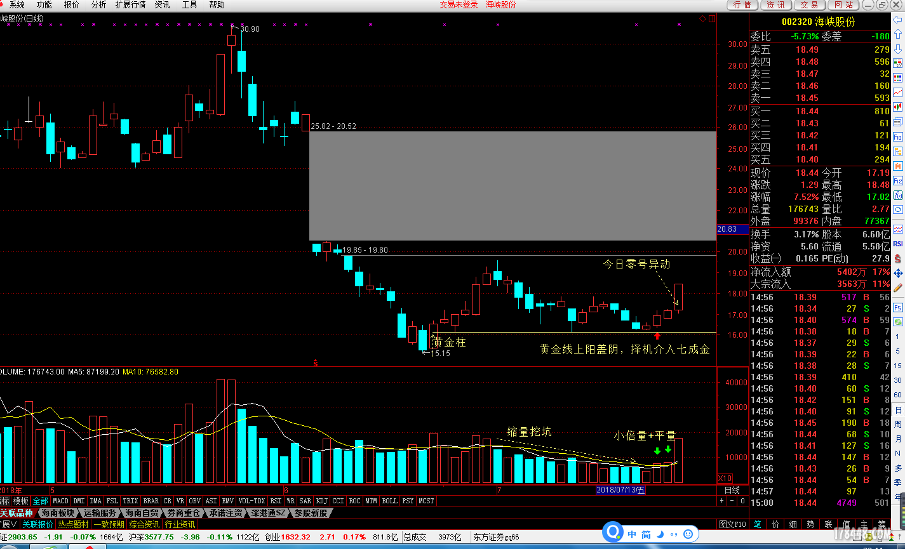Click the 交易未登录 link
Viewport: 905px width, 549px height.
point(459,4)
